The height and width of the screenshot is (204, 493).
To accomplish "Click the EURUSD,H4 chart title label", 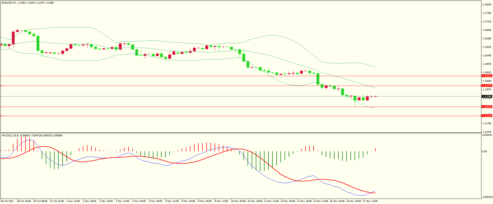I will [9, 3].
